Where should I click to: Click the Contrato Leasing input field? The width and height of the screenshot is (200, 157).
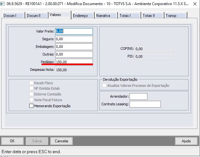(x=145, y=104)
